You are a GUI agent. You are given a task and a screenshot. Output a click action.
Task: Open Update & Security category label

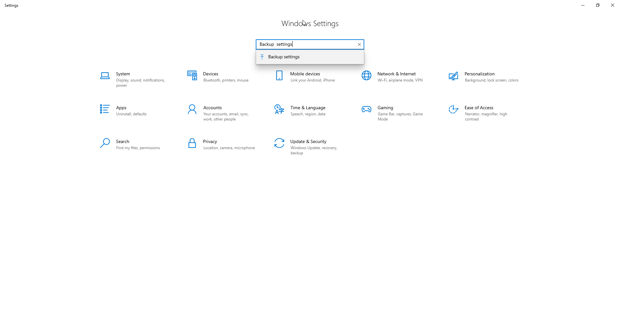coord(308,142)
